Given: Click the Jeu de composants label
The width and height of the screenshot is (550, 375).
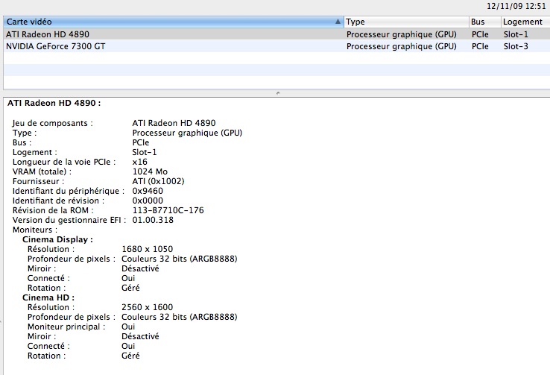Looking at the screenshot, I should pyautogui.click(x=53, y=123).
